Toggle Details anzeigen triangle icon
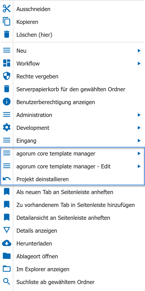 7,230
